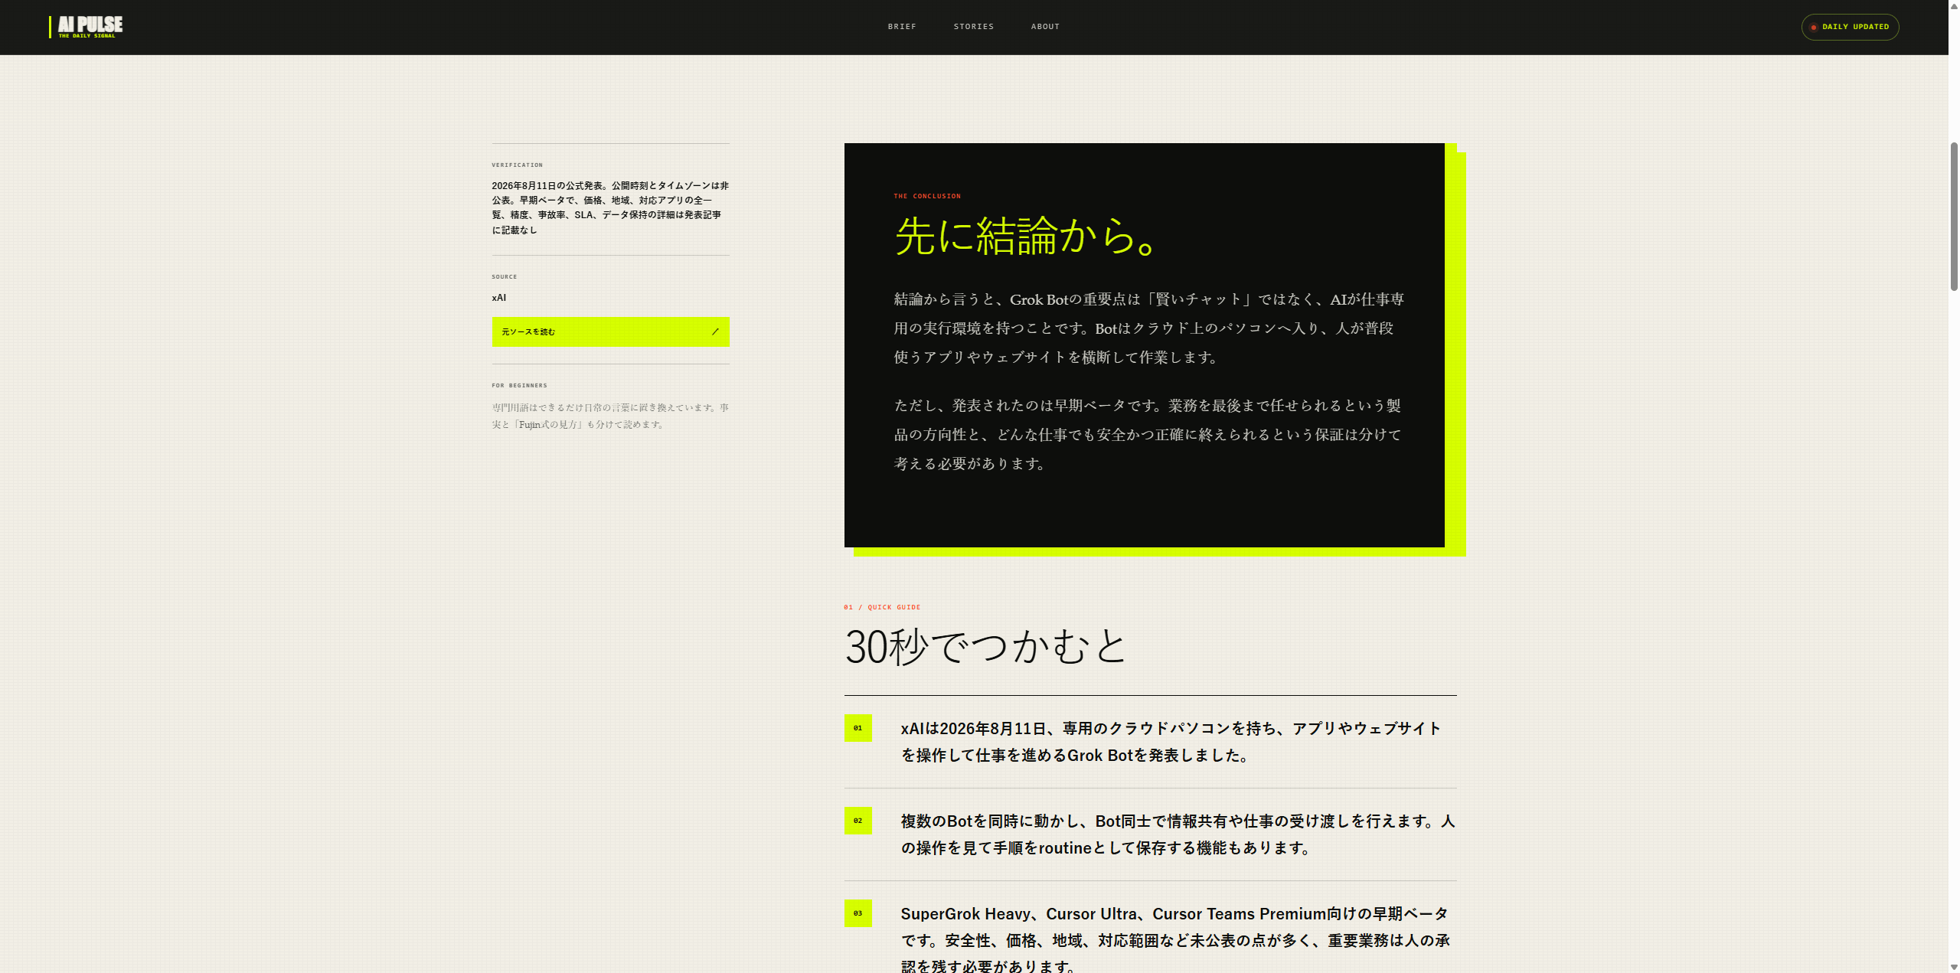Click THE CONCLUSION label
This screenshot has width=1960, height=973.
coord(926,197)
